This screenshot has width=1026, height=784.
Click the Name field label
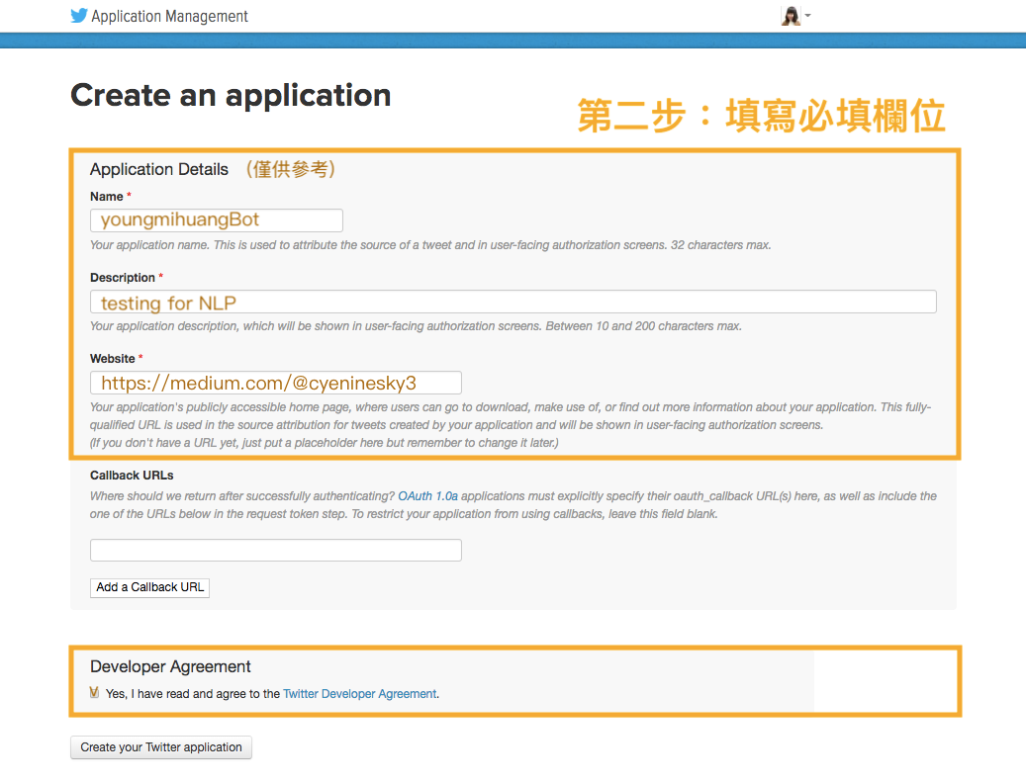click(107, 196)
